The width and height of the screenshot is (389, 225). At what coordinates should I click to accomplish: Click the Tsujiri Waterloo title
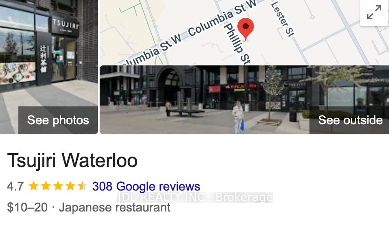click(72, 160)
